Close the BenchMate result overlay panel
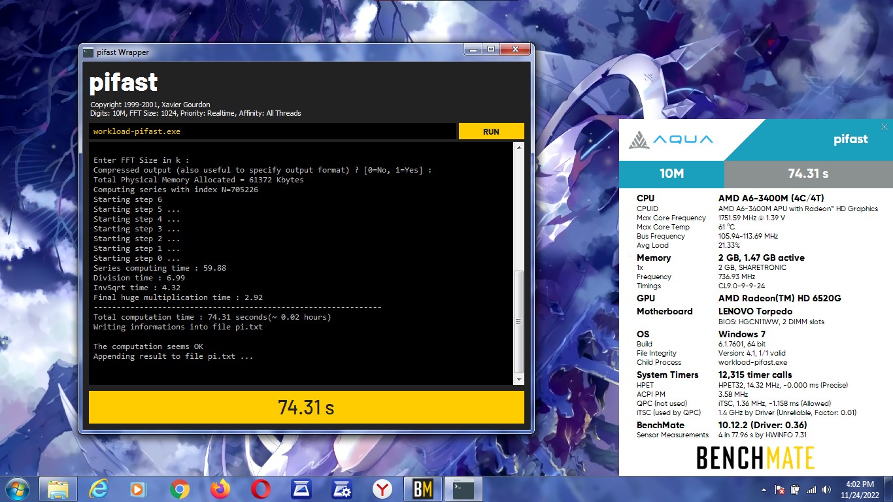Screen dimensions: 893x502 (x=884, y=127)
